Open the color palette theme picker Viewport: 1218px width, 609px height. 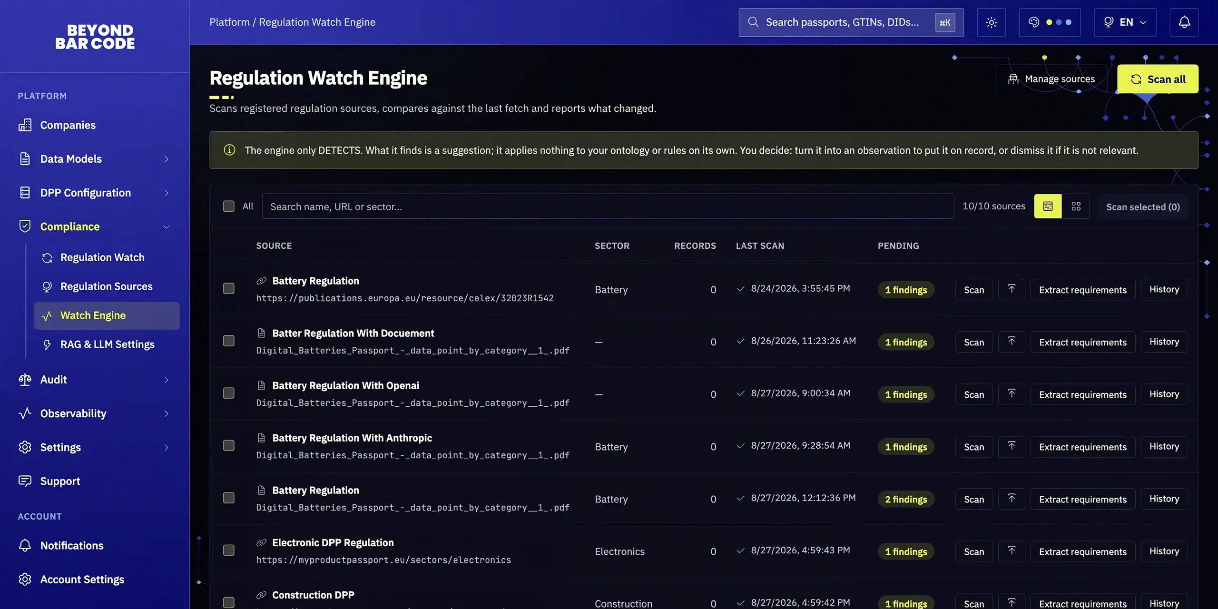coord(1050,22)
